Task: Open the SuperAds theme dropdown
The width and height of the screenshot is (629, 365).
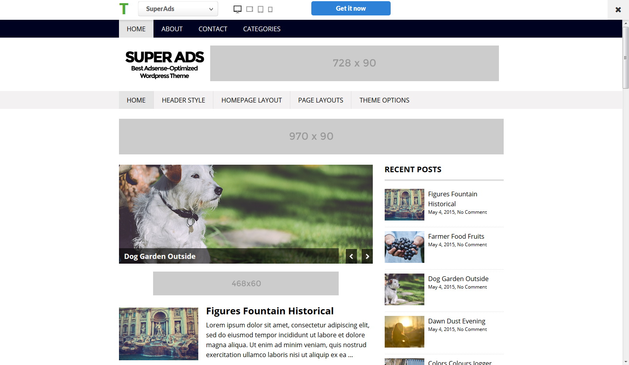Action: pos(178,9)
